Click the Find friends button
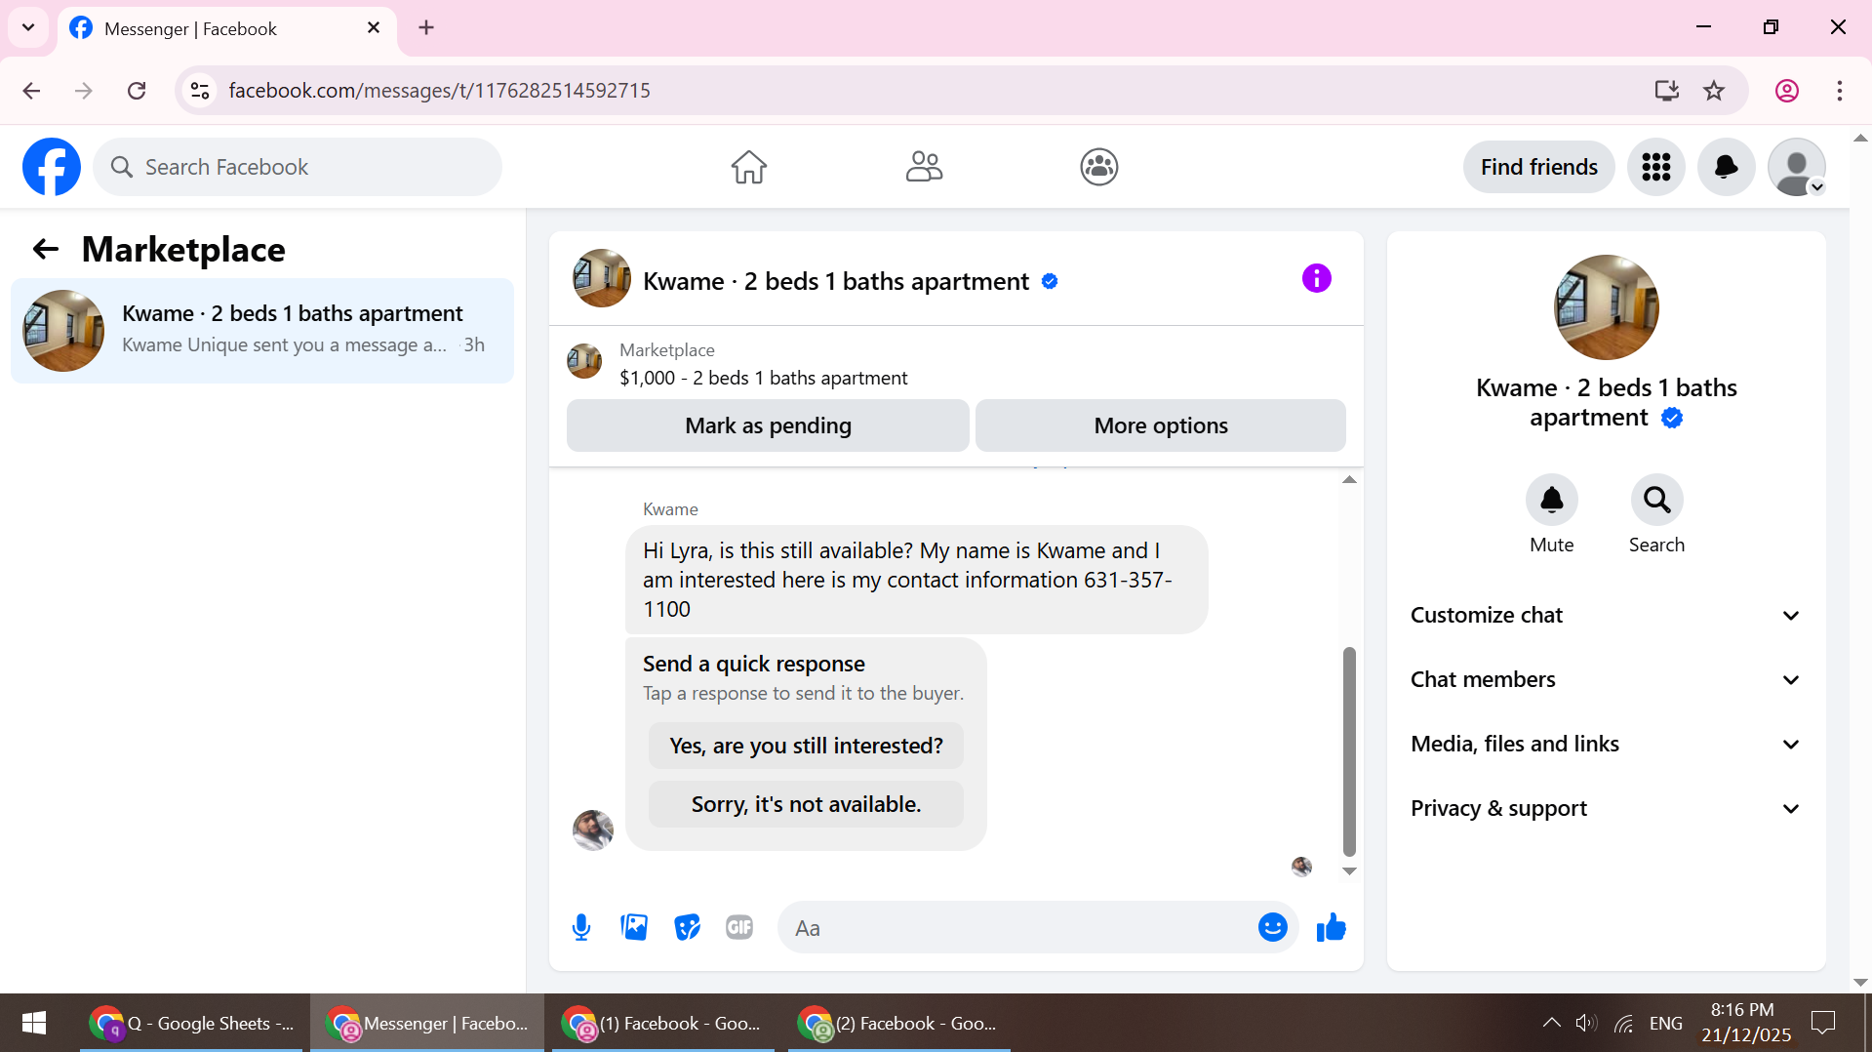The width and height of the screenshot is (1872, 1052). pos(1539,167)
